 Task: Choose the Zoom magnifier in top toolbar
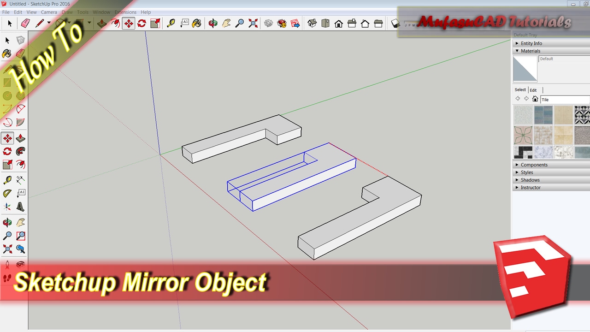coord(240,23)
